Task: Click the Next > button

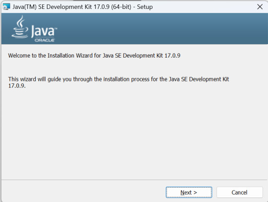Action: [x=189, y=193]
